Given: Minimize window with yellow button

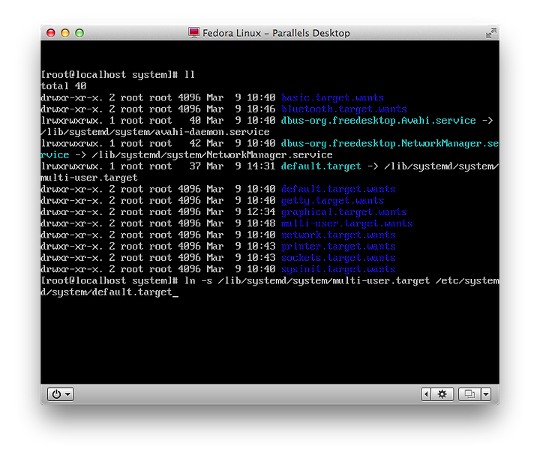Looking at the screenshot, I should [x=65, y=33].
